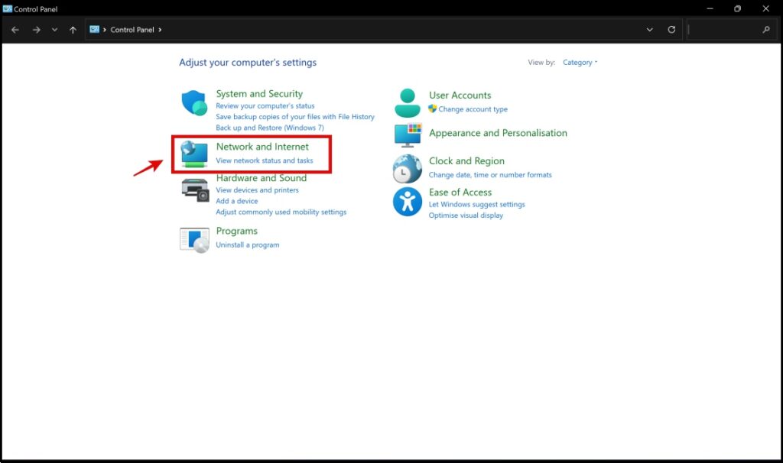Viewport: 783px width, 463px height.
Task: Expand the chevron before Control Panel breadcrumb
Action: tap(104, 30)
